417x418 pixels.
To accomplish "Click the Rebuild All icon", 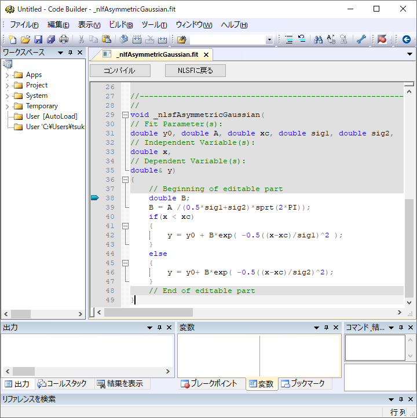I will click(x=162, y=39).
